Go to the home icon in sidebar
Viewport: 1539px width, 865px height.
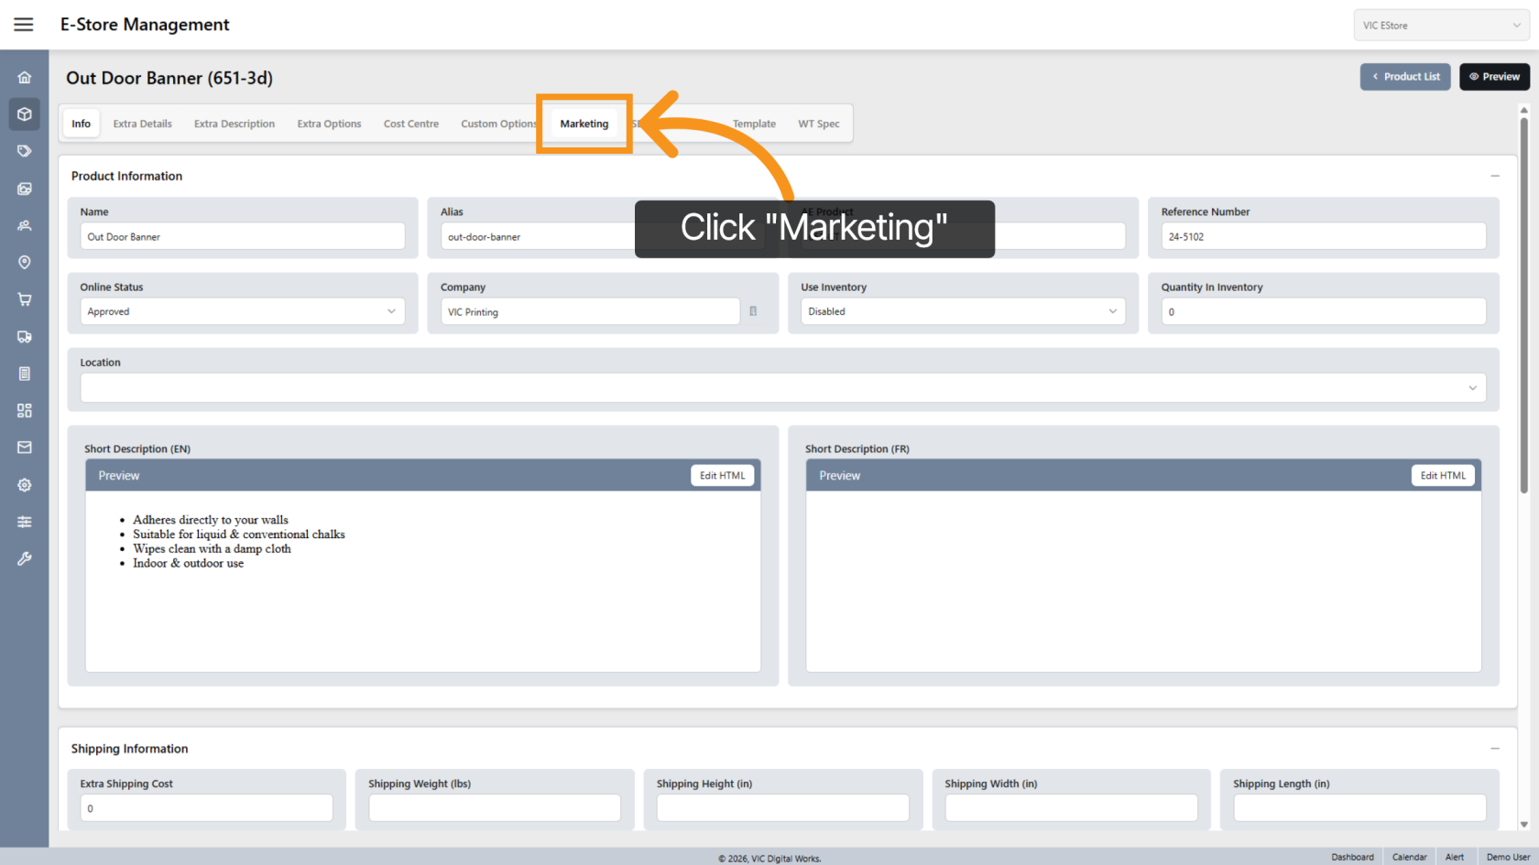coord(25,78)
